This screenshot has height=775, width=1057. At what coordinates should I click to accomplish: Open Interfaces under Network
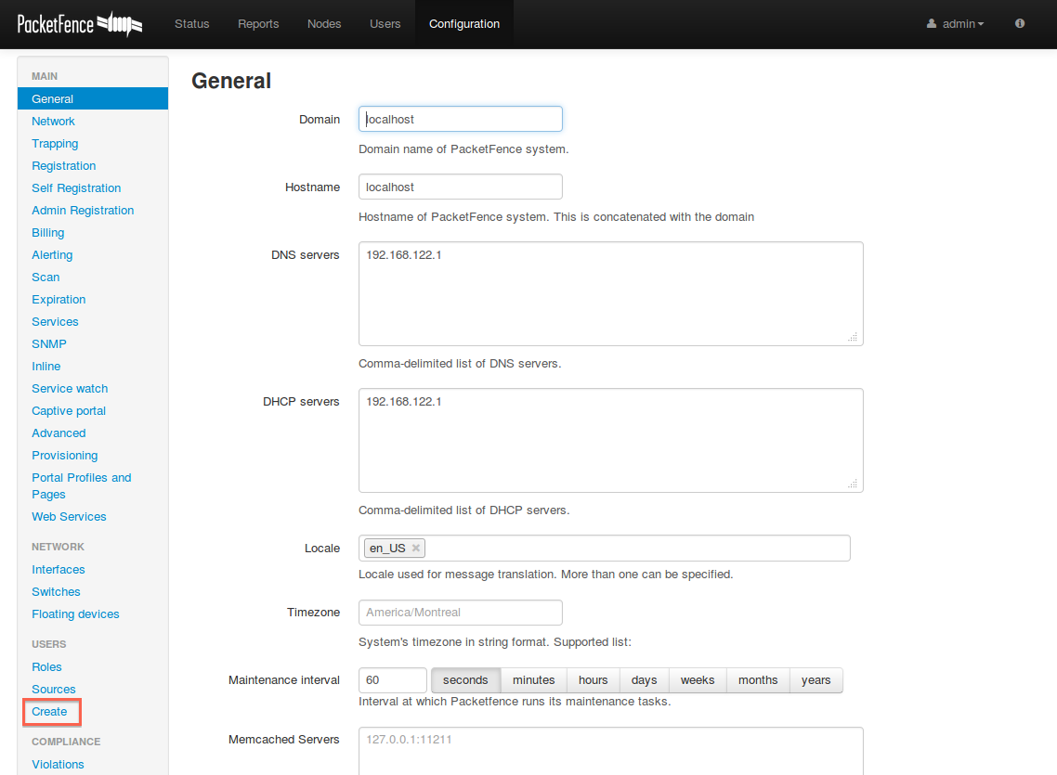click(x=58, y=569)
